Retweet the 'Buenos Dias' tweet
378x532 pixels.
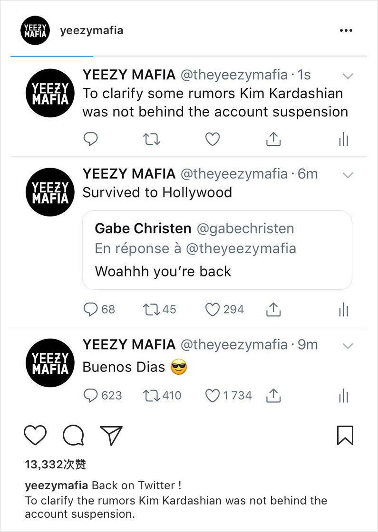click(151, 396)
